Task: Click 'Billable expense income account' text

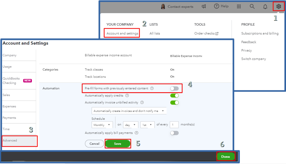Action: [x=108, y=55]
